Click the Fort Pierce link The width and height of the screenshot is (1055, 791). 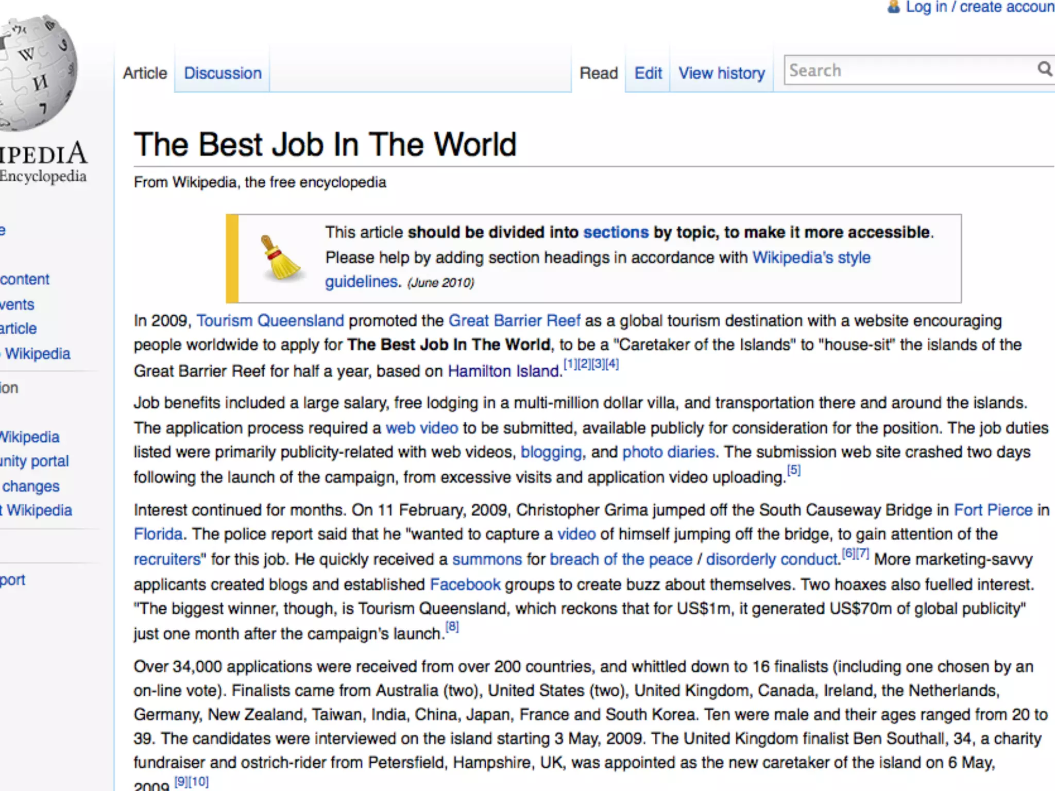993,510
